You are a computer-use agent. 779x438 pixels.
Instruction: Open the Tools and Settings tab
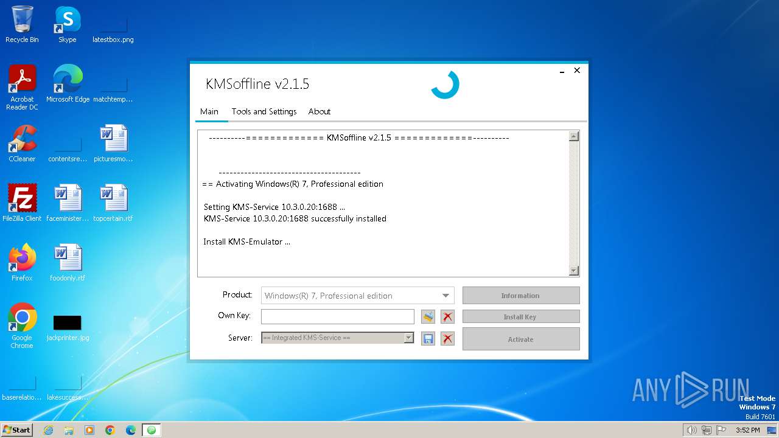point(264,111)
